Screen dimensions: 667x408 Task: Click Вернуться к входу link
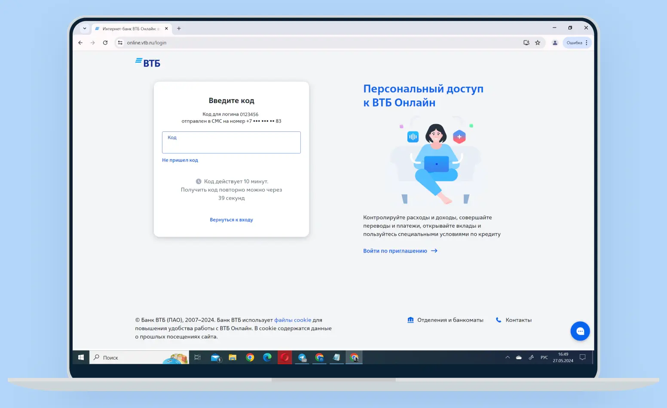click(x=231, y=220)
